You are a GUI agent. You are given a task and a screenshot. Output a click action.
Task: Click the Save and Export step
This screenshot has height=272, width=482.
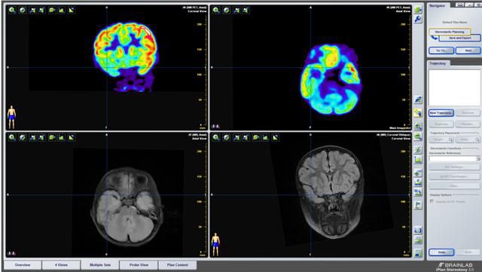[459, 38]
